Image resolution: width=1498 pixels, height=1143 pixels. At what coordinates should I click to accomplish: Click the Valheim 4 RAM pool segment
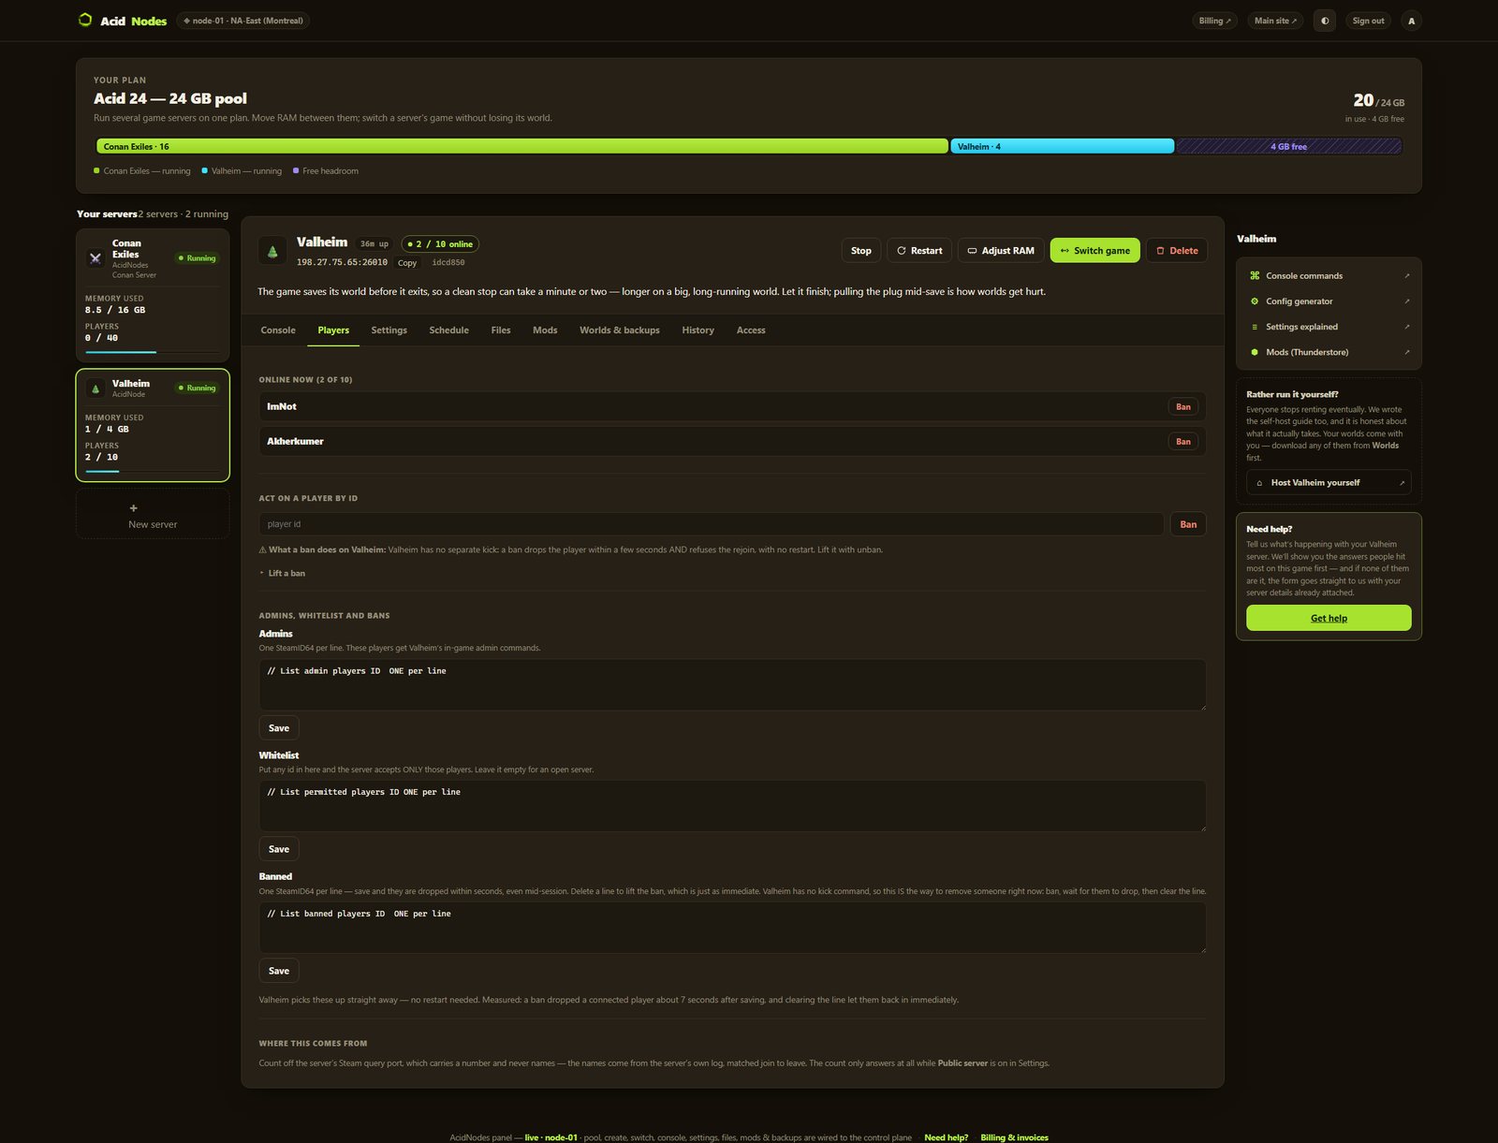point(1063,146)
